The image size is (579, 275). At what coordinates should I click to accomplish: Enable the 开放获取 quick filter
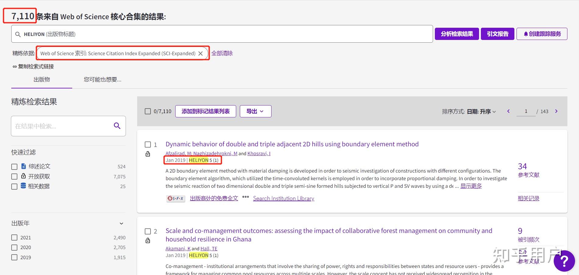click(14, 177)
